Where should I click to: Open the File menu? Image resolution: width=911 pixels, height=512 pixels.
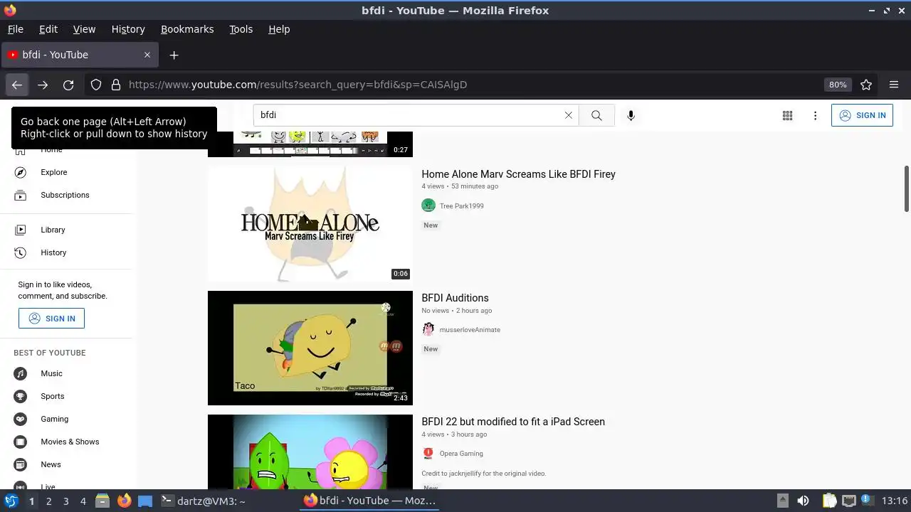click(16, 29)
